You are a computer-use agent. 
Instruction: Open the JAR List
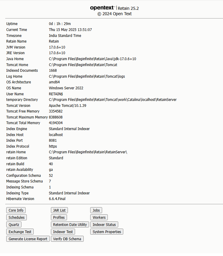59,210
